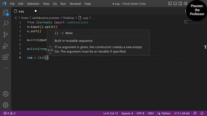Click the Ln 9, Col 12 status item
The width and height of the screenshot is (207, 116).
(x=111, y=113)
